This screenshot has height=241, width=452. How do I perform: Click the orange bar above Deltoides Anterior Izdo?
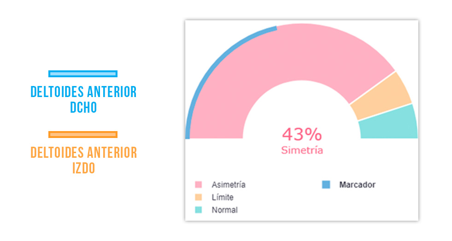click(83, 134)
